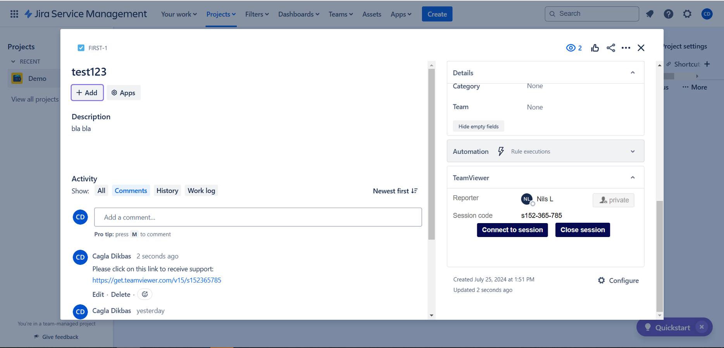724x348 pixels.
Task: Click the Give feedback megaphone icon
Action: (x=36, y=337)
